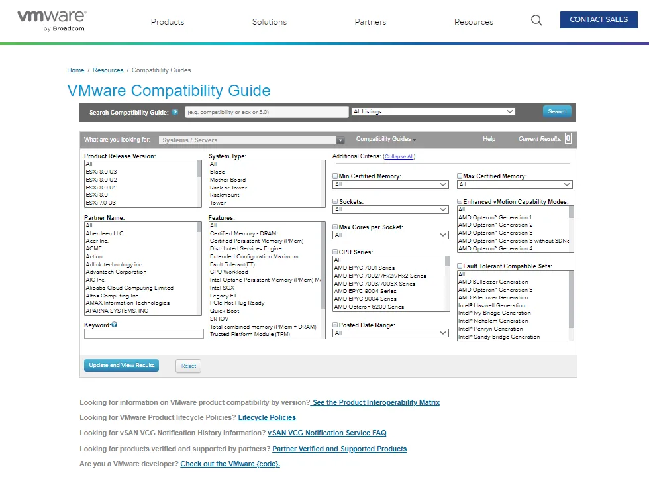The width and height of the screenshot is (649, 485).
Task: Select Intel SGX feature
Action: click(x=223, y=288)
